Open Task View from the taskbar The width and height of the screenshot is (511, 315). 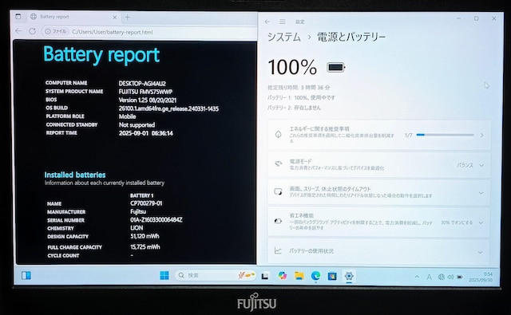(x=265, y=276)
